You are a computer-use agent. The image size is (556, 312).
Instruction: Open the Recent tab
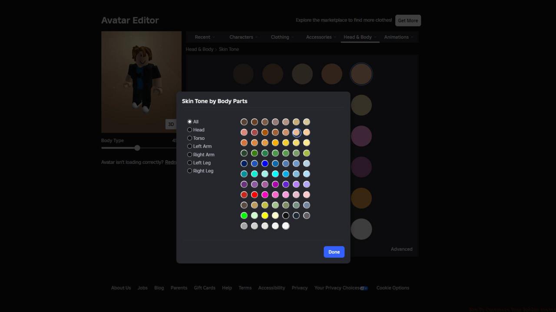point(204,37)
